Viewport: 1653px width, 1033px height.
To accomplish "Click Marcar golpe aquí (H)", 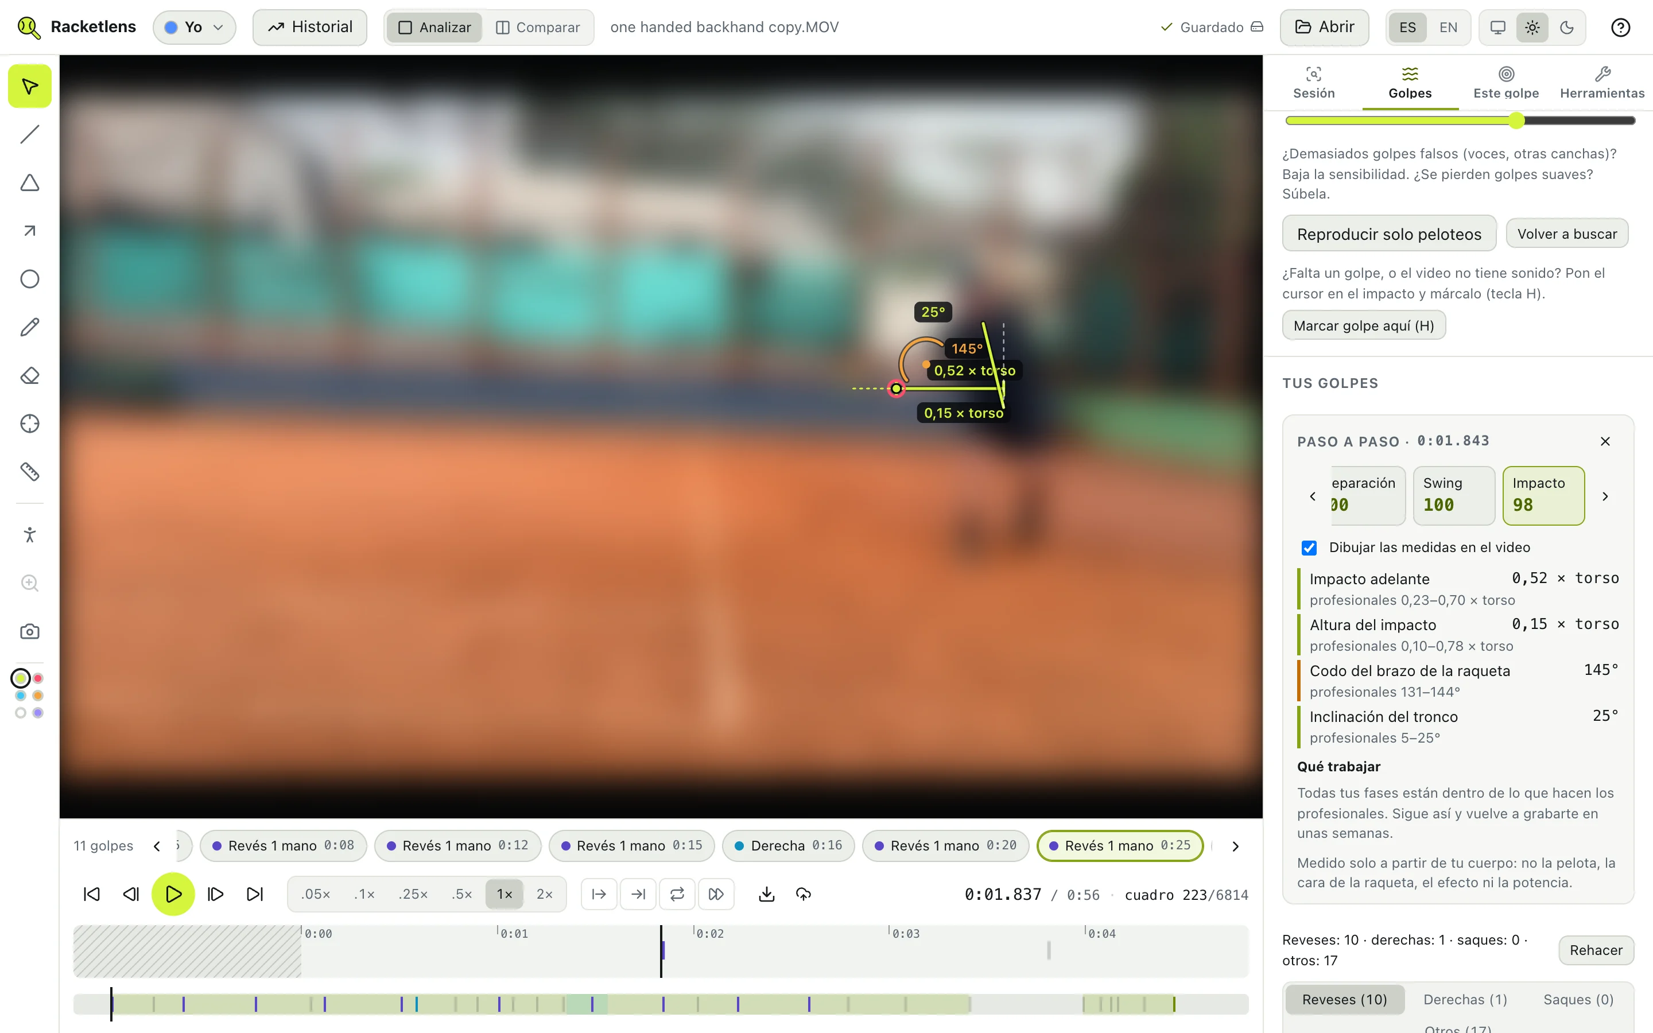I will 1363,325.
